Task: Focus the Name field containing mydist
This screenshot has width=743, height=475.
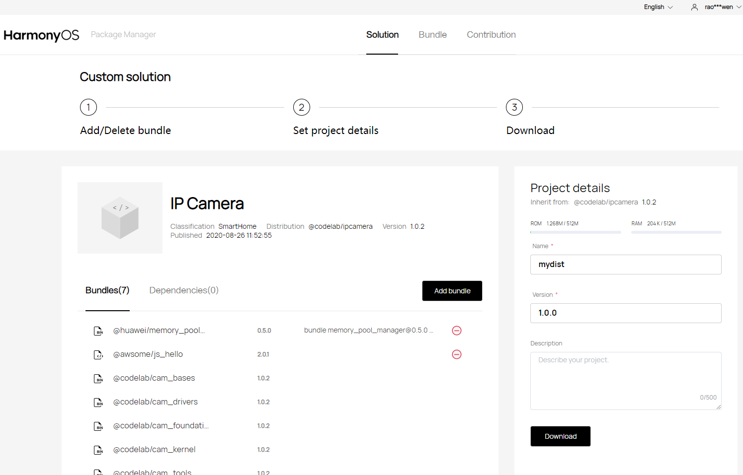Action: [x=626, y=265]
